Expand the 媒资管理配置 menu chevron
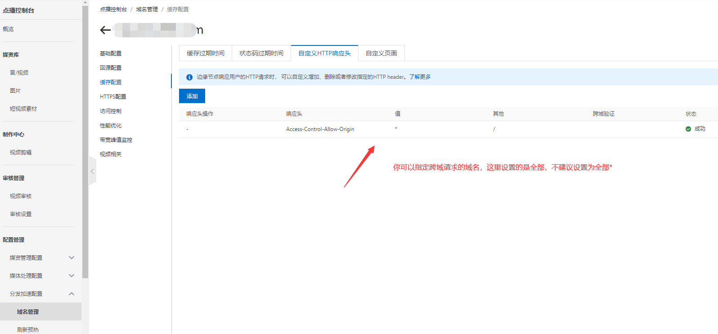Screen dimensions: 718x334 (72, 257)
